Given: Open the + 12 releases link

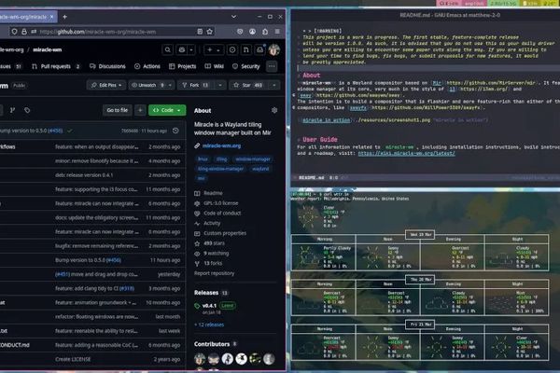Looking at the screenshot, I should point(209,325).
